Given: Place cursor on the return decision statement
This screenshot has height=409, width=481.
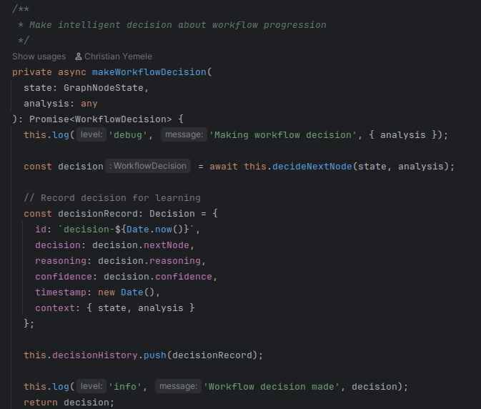Looking at the screenshot, I should pyautogui.click(x=69, y=402).
